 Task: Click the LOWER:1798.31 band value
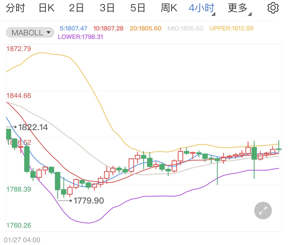coord(80,37)
